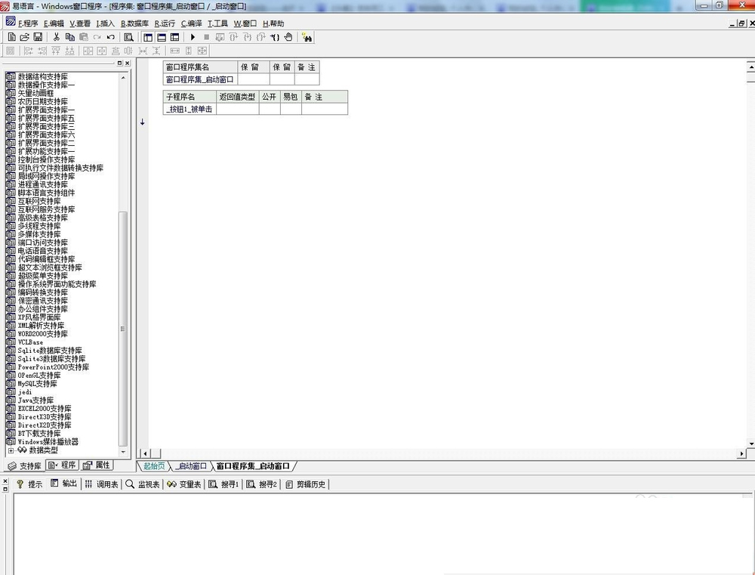Click the undo arrow icon

pos(111,37)
